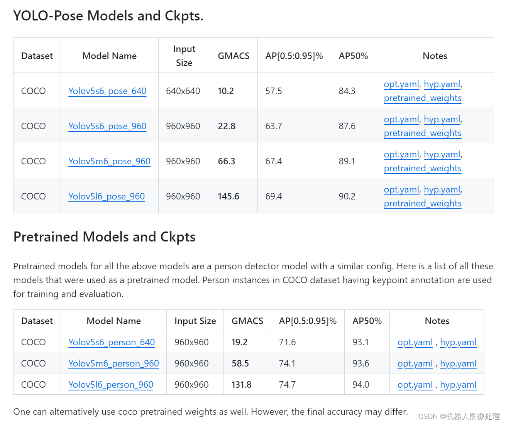506x424 pixels.
Task: Click the GMACS value 19.2
Action: 240,342
